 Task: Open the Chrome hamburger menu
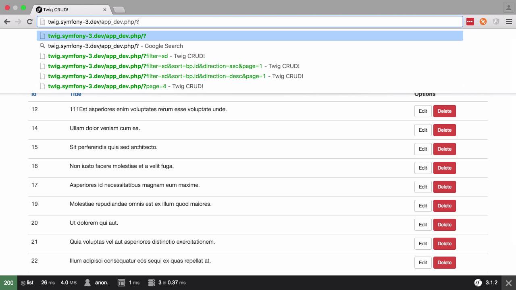point(509,22)
